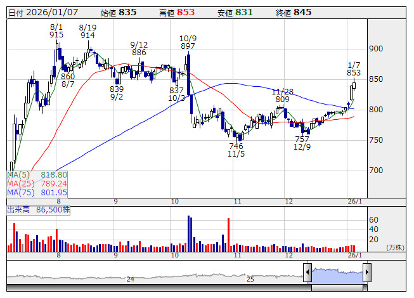The height and width of the screenshot is (298, 414).
Task: Click the tallest blue volume bar in October
Action: pyautogui.click(x=188, y=233)
